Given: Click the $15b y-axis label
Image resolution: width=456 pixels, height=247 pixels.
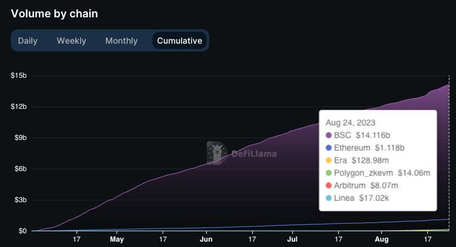Looking at the screenshot, I should [19, 75].
